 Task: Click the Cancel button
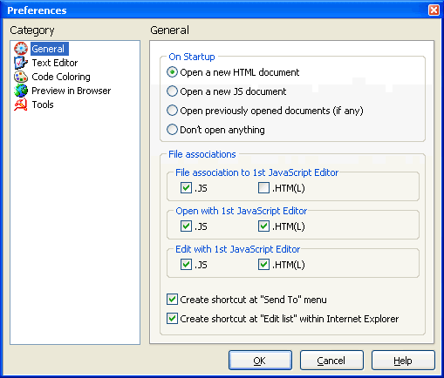pyautogui.click(x=331, y=361)
